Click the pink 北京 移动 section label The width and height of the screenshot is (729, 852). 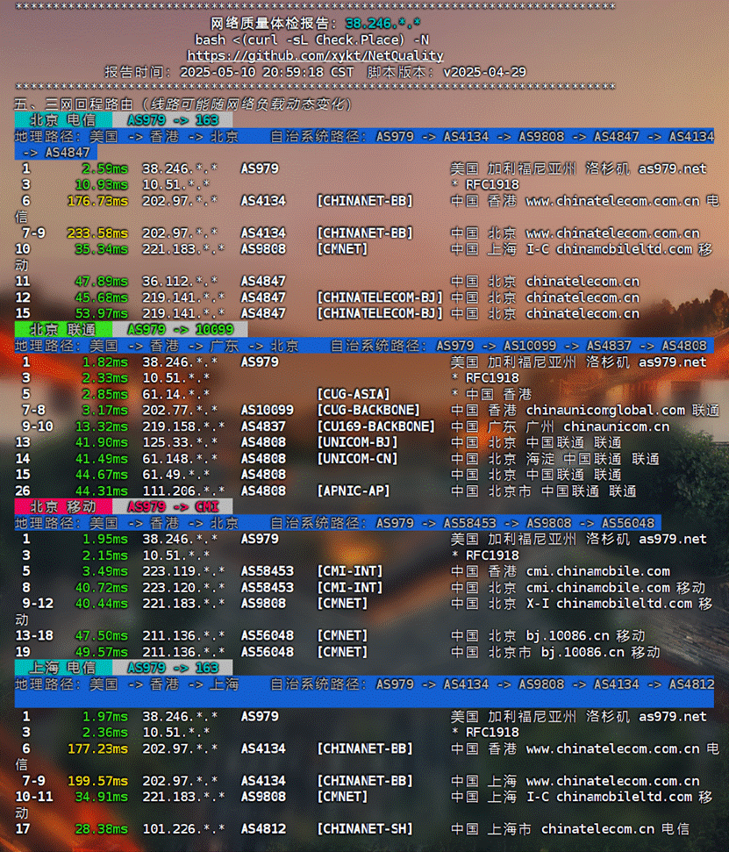click(x=62, y=506)
